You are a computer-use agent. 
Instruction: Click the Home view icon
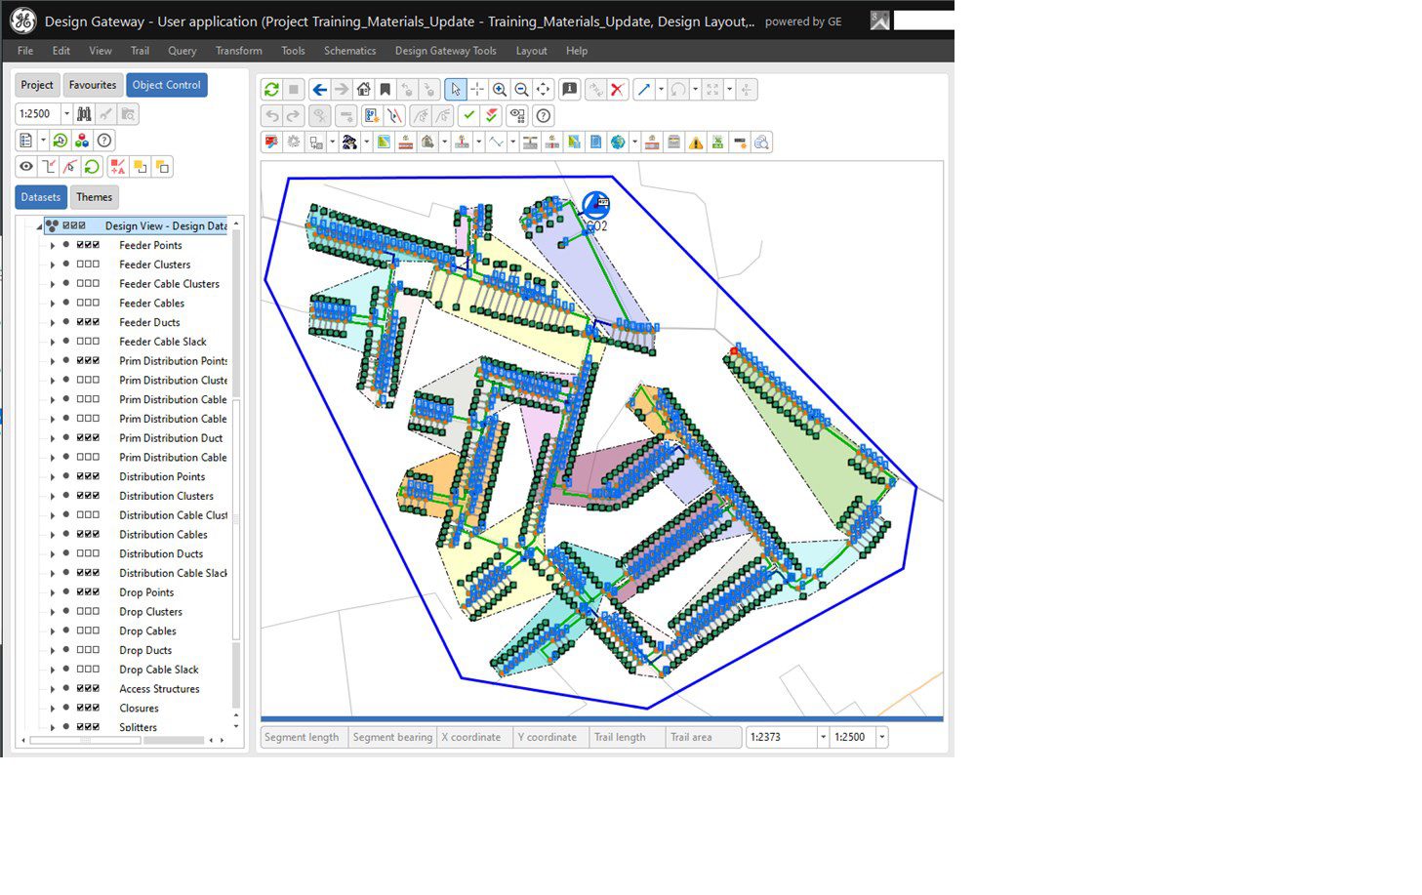click(363, 90)
